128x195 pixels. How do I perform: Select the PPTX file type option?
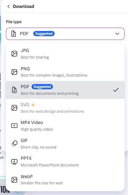pos(65,162)
